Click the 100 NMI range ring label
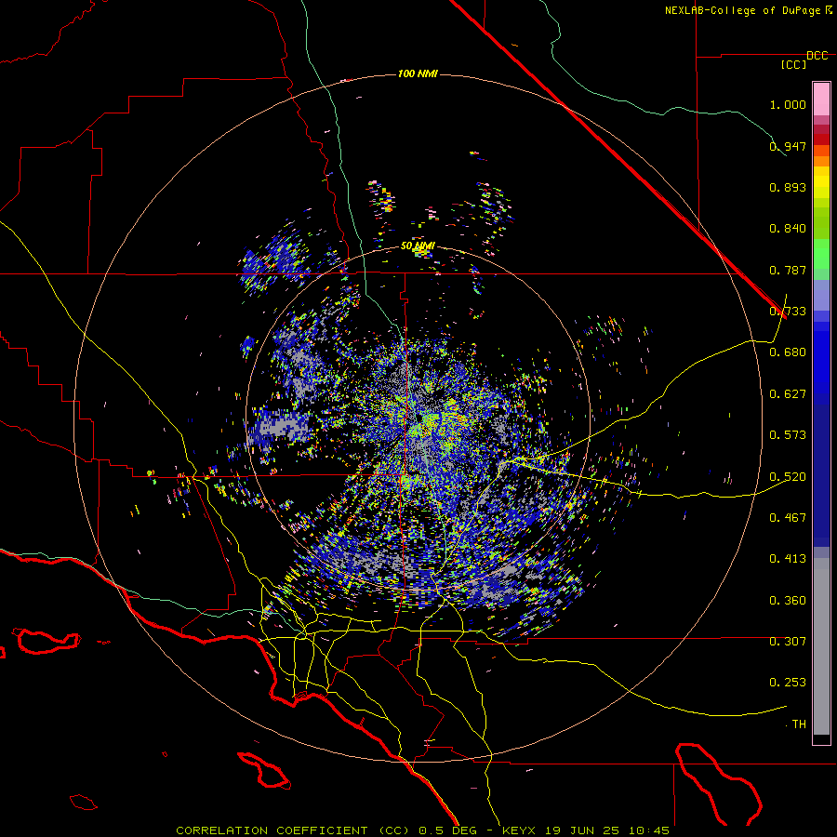The image size is (837, 837). [418, 73]
